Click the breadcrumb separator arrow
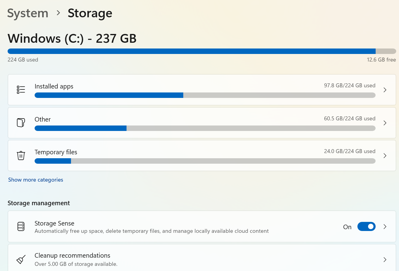Image resolution: width=399 pixels, height=271 pixels. tap(58, 13)
